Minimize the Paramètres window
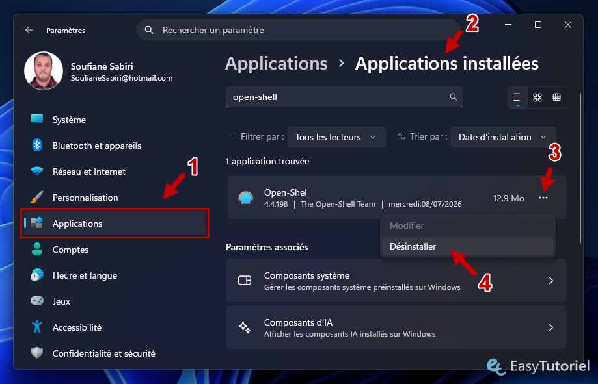The height and width of the screenshot is (384, 598). (x=508, y=25)
